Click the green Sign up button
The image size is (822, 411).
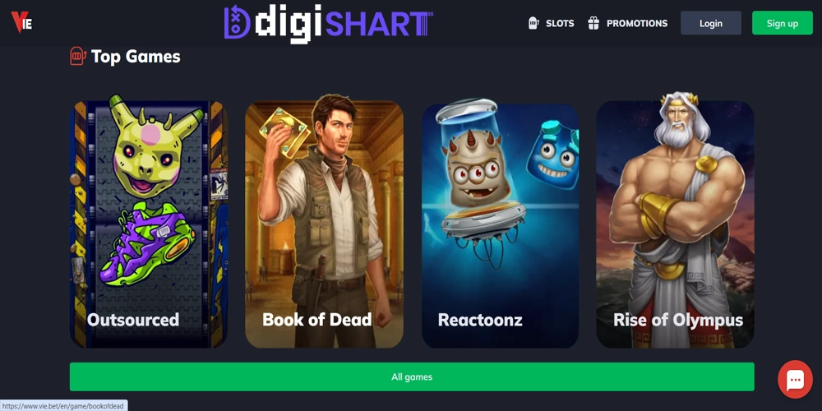pyautogui.click(x=783, y=23)
